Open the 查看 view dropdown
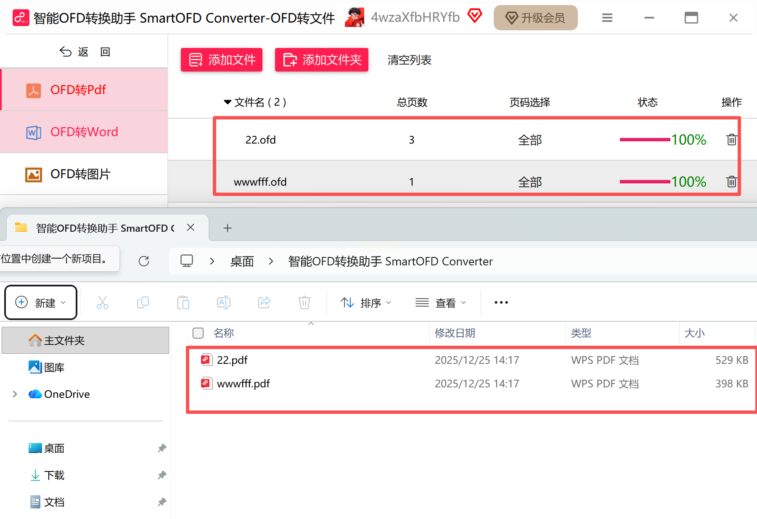 coord(441,302)
